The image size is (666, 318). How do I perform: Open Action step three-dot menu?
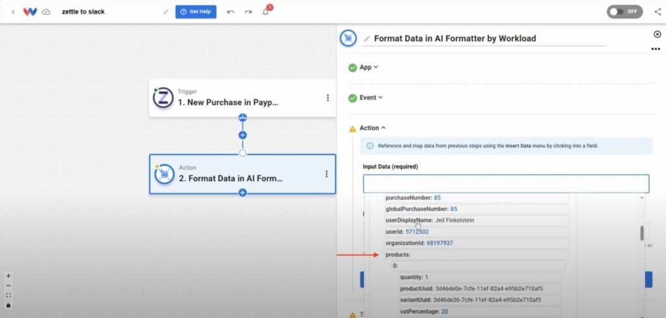pos(326,174)
